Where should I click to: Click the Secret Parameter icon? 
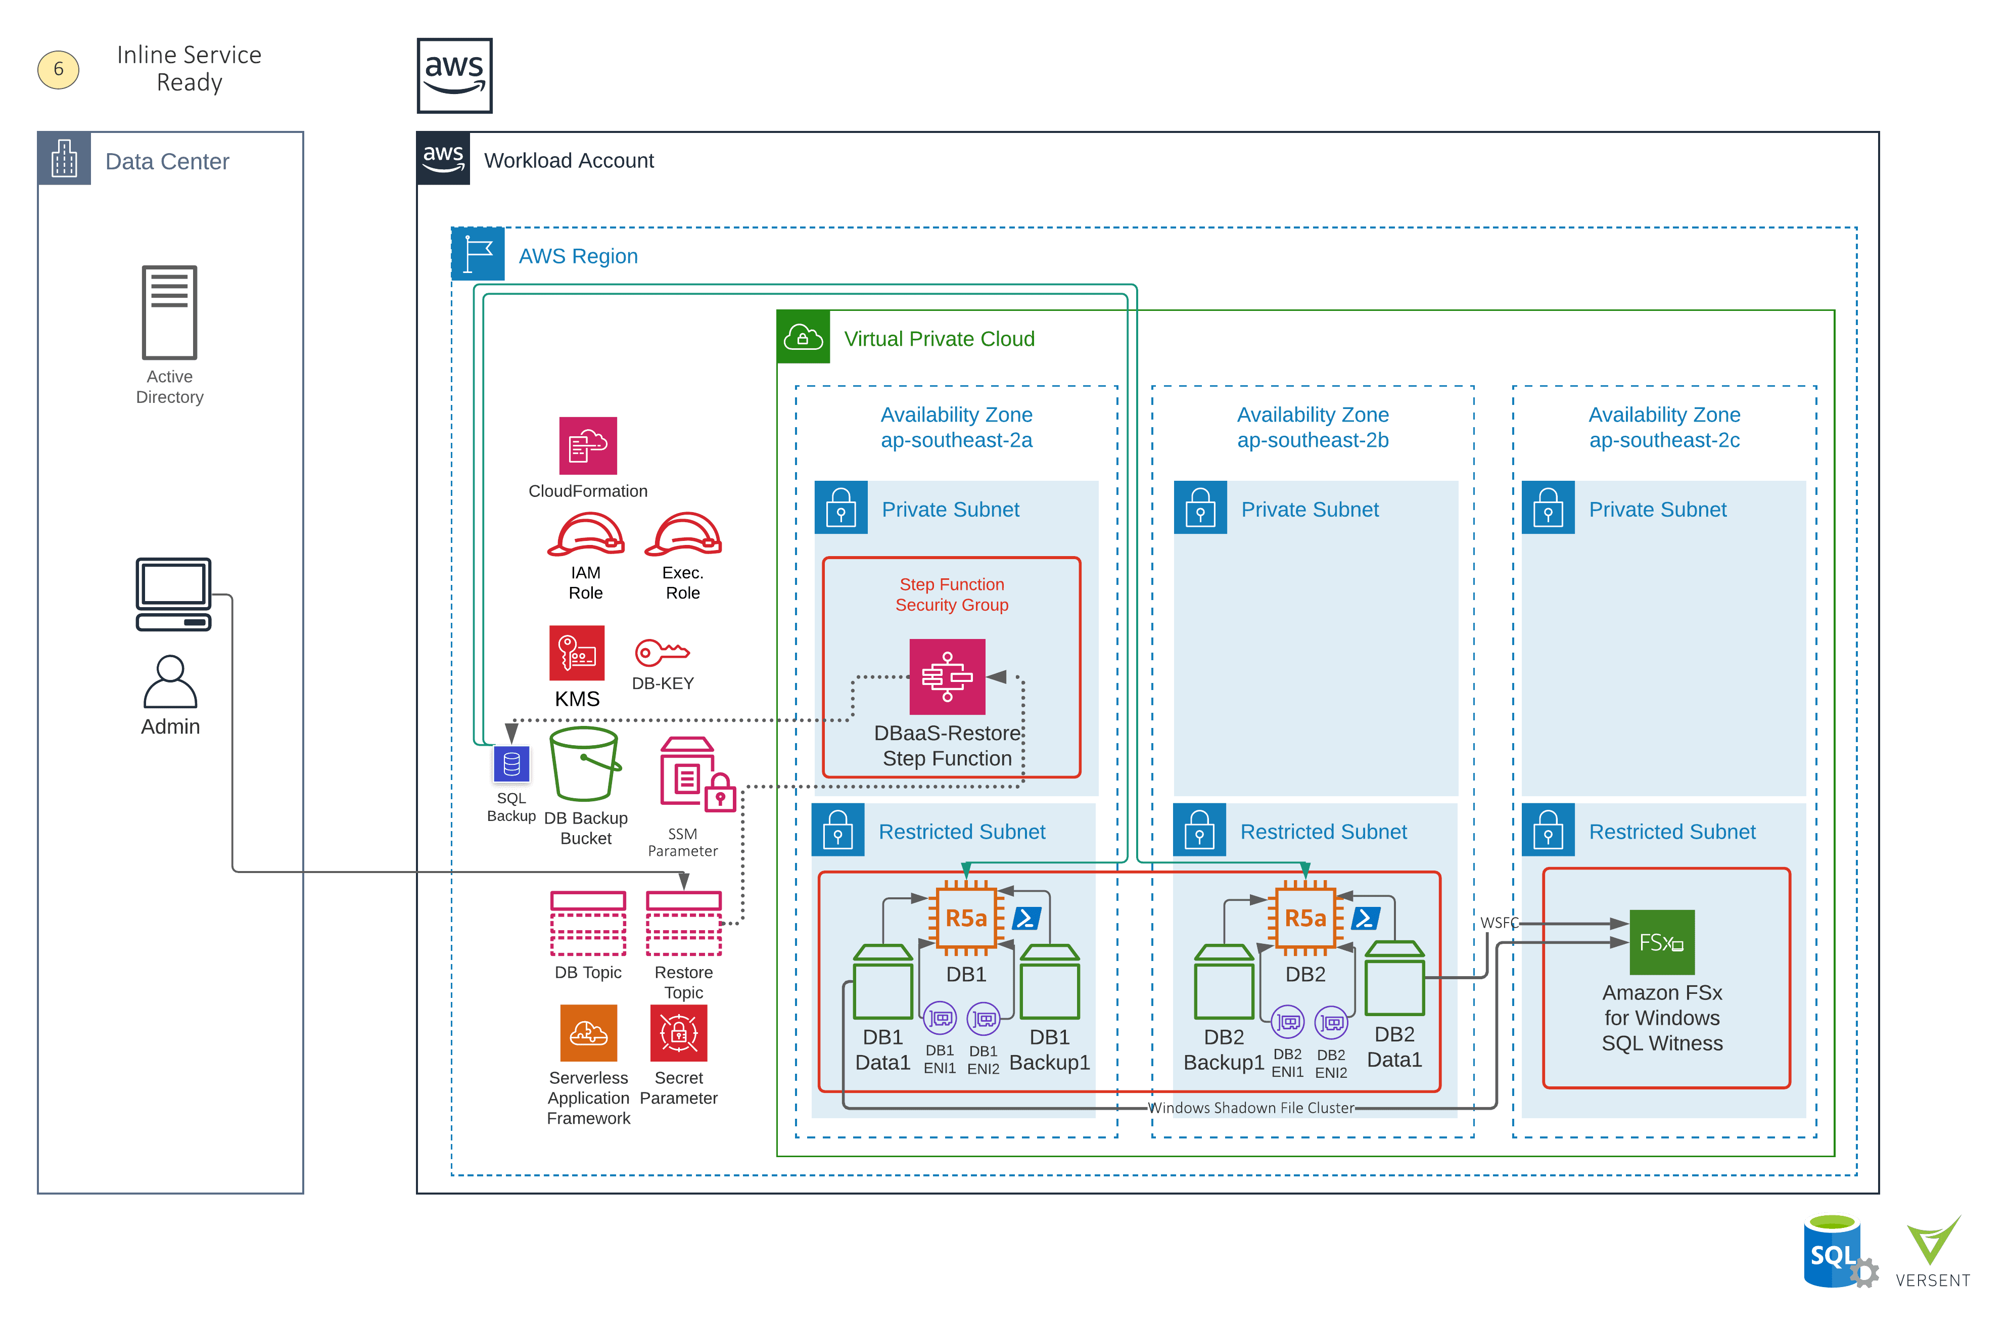tap(678, 1033)
